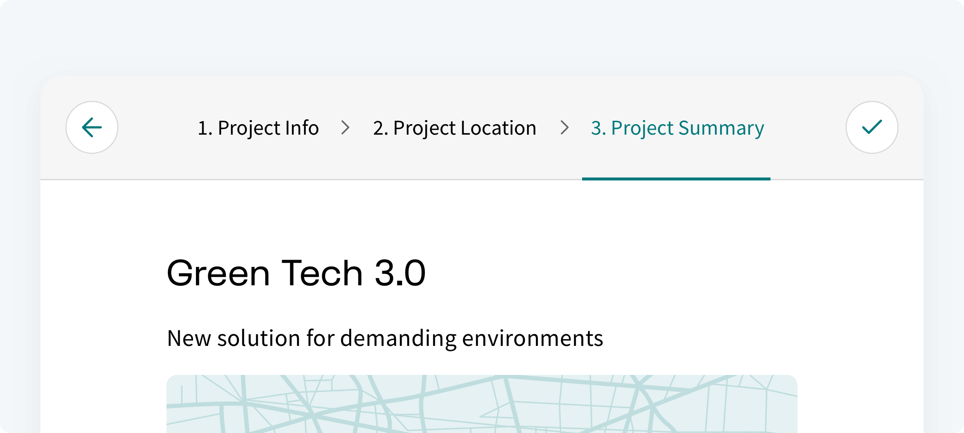The height and width of the screenshot is (433, 964).
Task: Open the project location map preview
Action: (482, 404)
